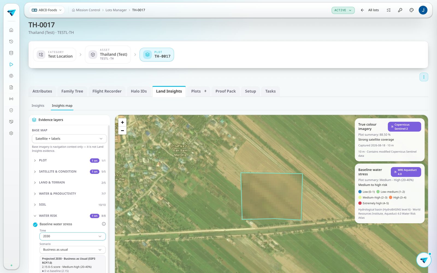The height and width of the screenshot is (273, 437).
Task: Expand the LAND & TERRAIN layer group
Action: click(x=69, y=183)
